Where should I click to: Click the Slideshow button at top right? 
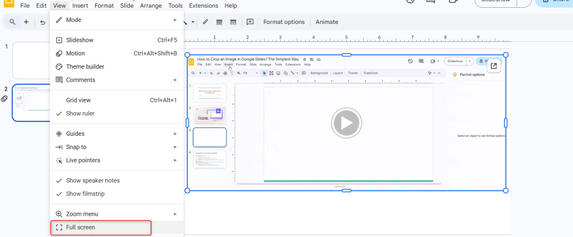496,2
